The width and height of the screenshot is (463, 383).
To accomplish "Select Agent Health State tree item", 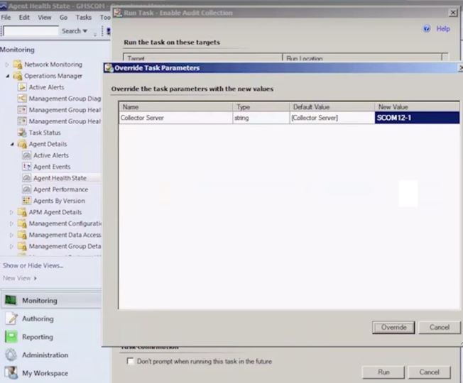I will click(x=60, y=178).
